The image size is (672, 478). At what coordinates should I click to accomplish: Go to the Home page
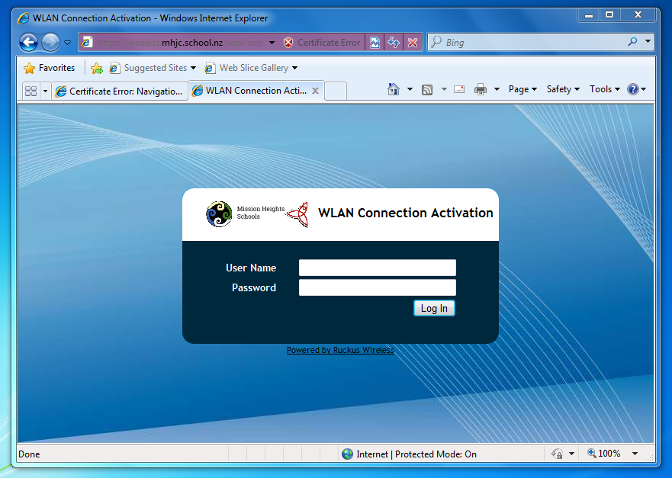click(392, 89)
